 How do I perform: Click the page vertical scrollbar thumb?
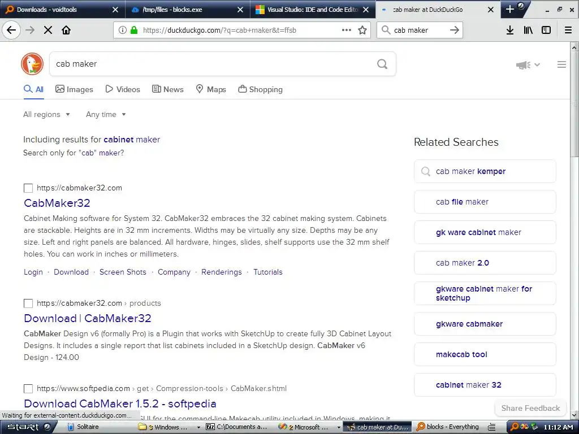click(x=574, y=105)
